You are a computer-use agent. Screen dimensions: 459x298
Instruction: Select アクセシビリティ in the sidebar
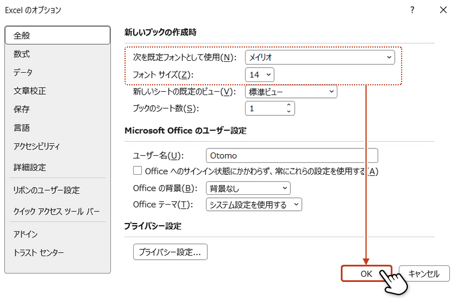pos(58,146)
